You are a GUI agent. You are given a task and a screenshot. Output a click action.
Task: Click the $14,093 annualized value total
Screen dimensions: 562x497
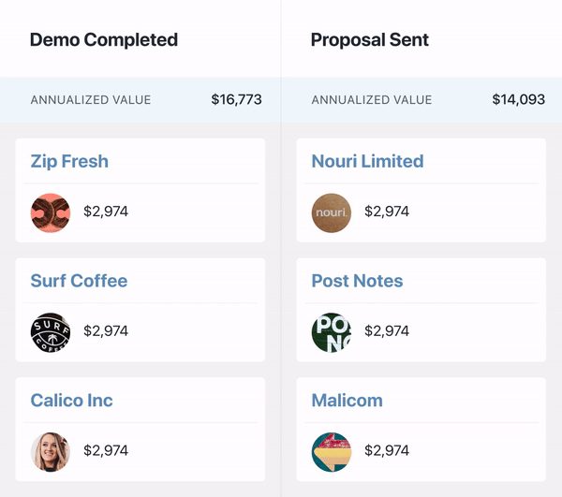coord(518,99)
